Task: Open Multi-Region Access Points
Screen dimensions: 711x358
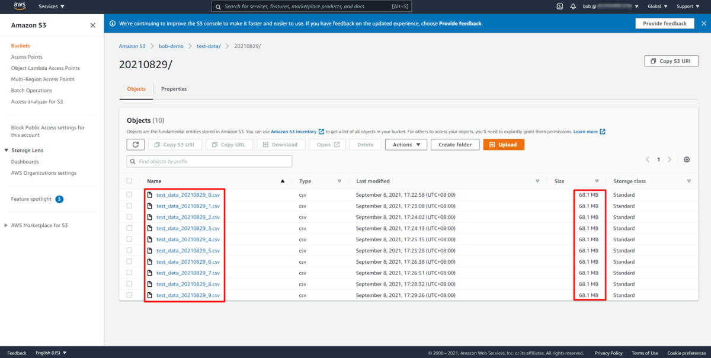Action: [43, 79]
